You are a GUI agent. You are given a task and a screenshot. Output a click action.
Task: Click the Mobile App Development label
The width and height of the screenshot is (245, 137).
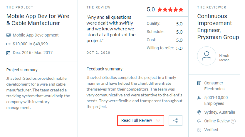36,35
